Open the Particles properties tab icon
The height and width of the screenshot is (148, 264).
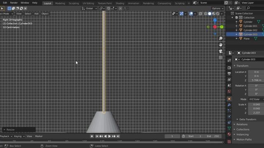(x=229, y=111)
